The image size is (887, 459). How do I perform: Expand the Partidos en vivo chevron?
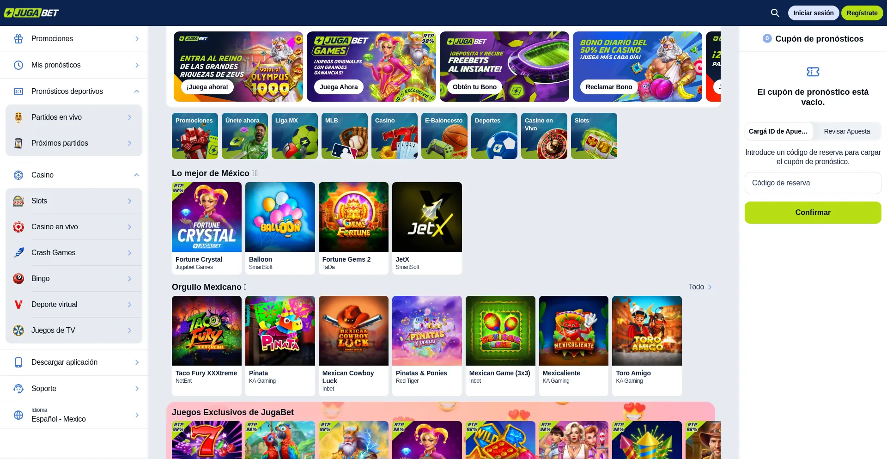coord(130,117)
